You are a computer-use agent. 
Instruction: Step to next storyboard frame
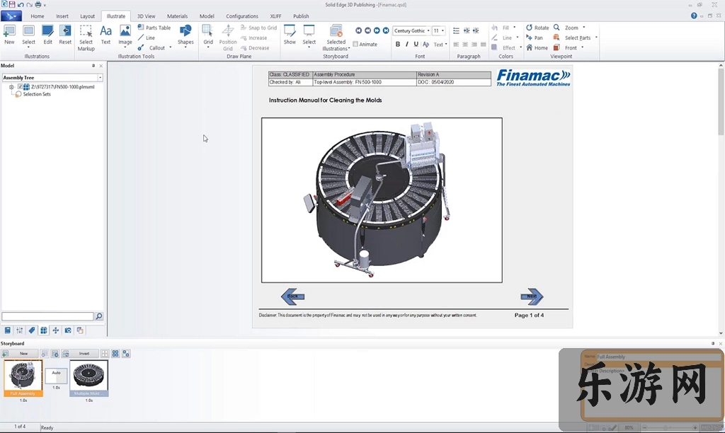(377, 30)
